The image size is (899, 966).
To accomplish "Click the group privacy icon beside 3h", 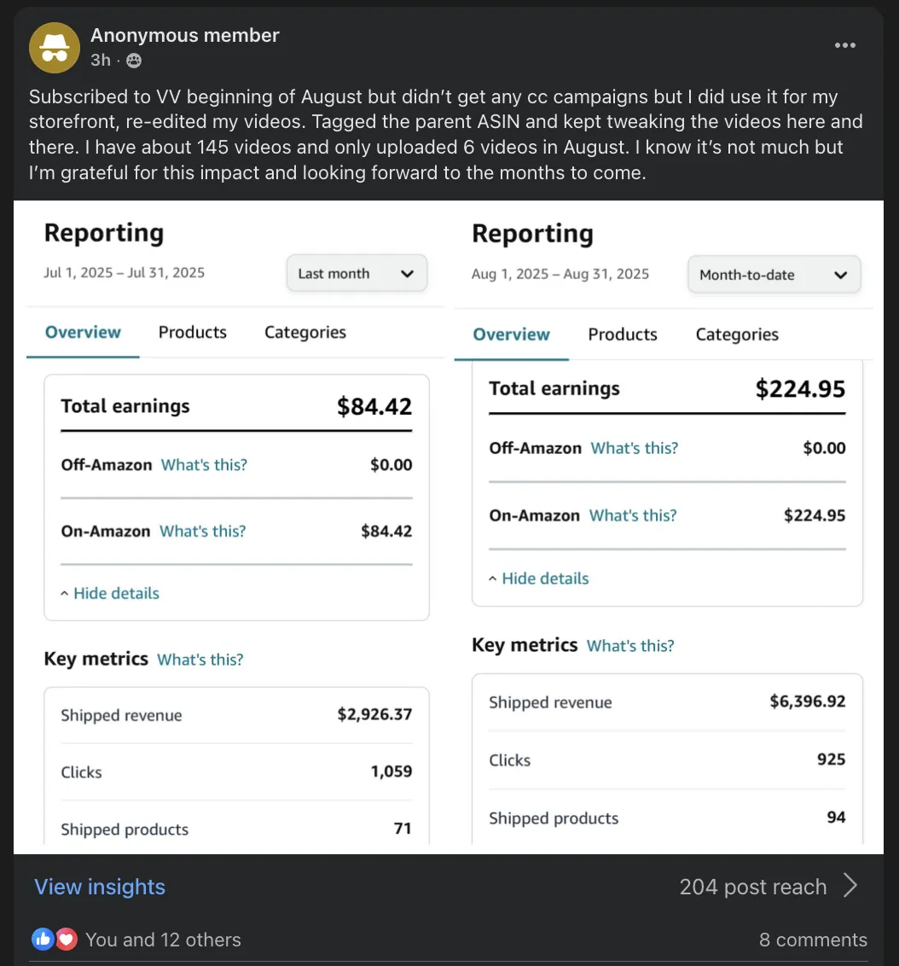I will point(134,60).
